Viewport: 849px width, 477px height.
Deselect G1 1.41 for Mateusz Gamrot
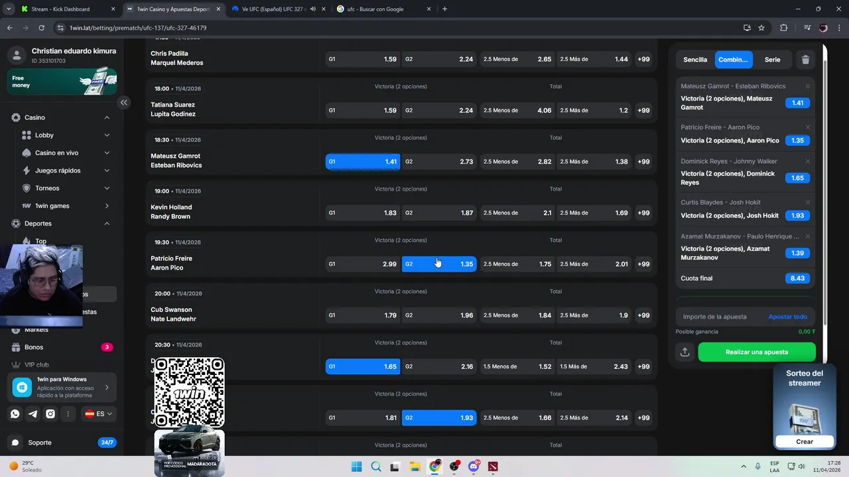point(363,162)
